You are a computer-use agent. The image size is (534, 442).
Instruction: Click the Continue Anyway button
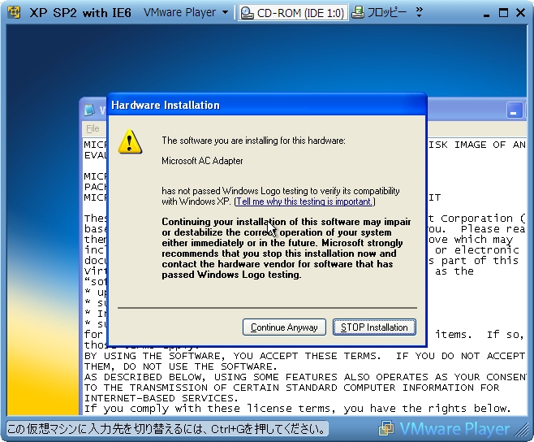(284, 327)
